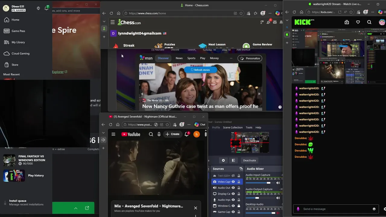Click MSN Personalize button

click(x=250, y=58)
